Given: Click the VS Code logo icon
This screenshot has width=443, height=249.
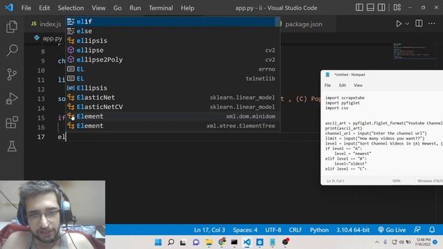Looking at the screenshot, I should 9,8.
